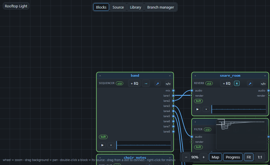Screen dimensions: 270x165
Task: Play the band block preview
Action: (x=102, y=145)
